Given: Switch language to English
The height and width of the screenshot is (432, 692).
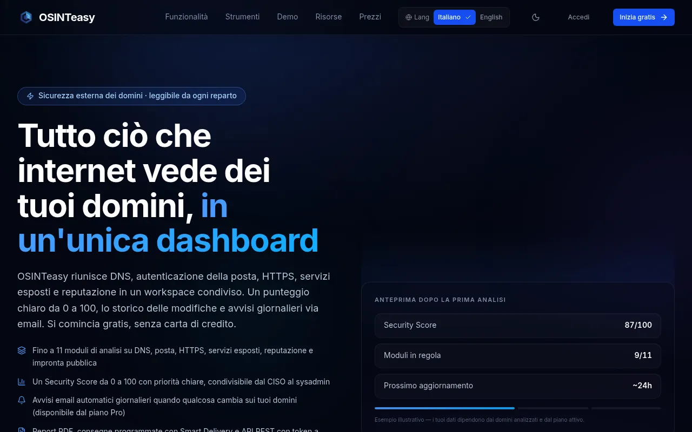Looking at the screenshot, I should point(491,17).
